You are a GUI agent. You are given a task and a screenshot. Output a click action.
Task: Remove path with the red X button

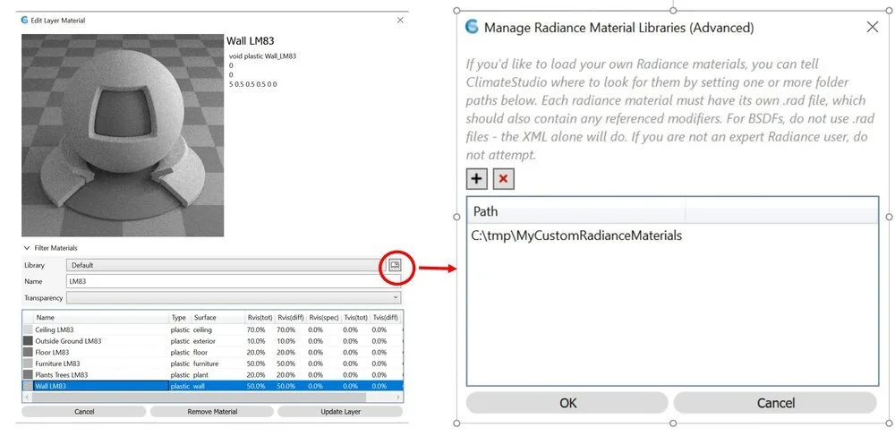503,179
